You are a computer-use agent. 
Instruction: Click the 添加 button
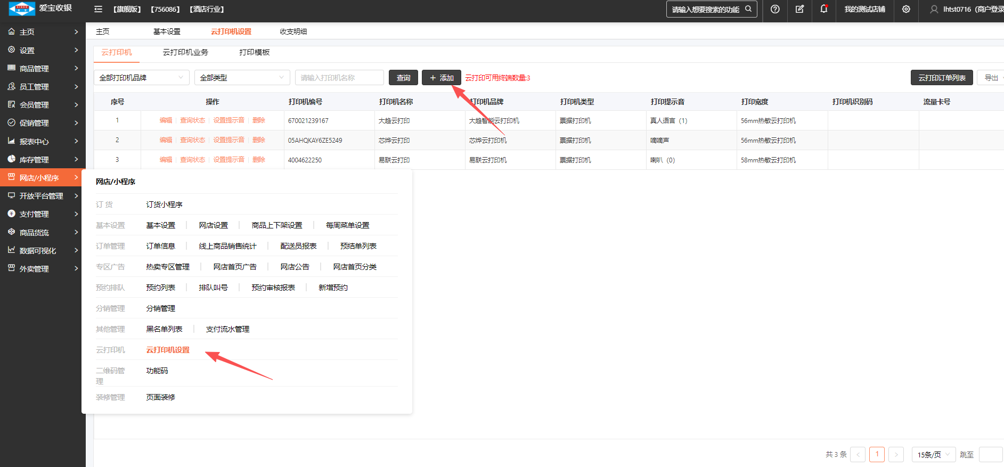pyautogui.click(x=442, y=78)
